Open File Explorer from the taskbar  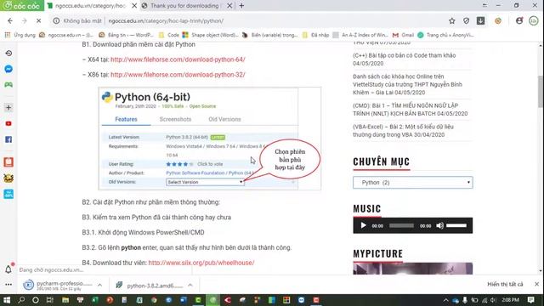pyautogui.click(x=65, y=300)
